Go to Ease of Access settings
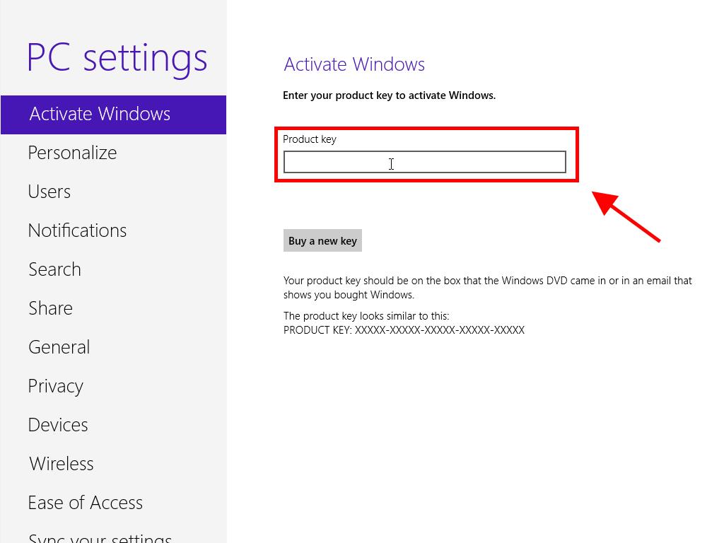The height and width of the screenshot is (543, 724). pyautogui.click(x=86, y=503)
